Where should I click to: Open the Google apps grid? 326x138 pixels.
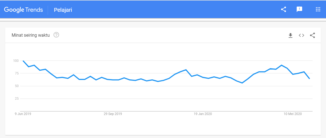318,9
